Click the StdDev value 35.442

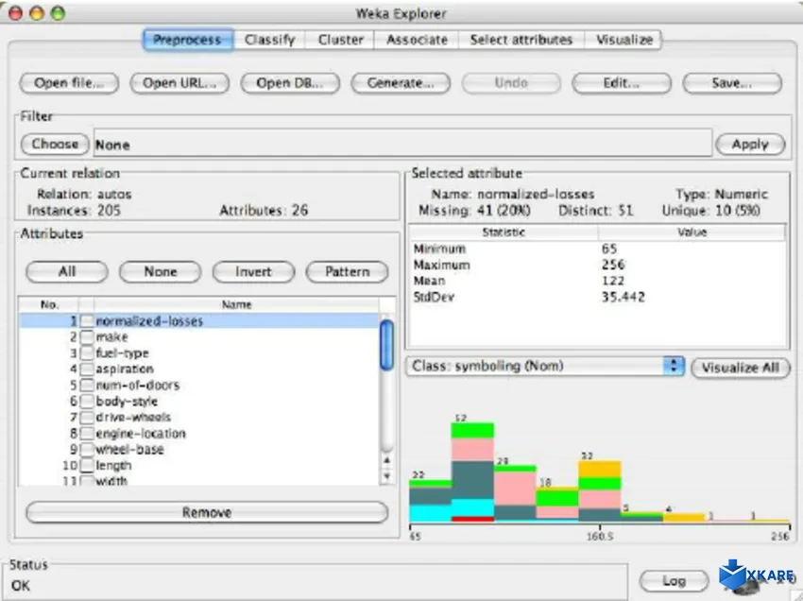[624, 297]
